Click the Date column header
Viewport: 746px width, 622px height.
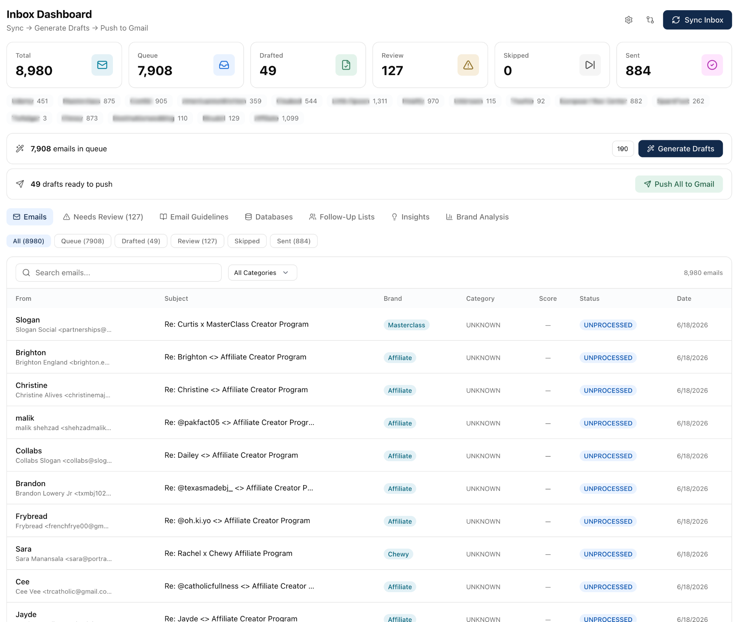tap(684, 299)
